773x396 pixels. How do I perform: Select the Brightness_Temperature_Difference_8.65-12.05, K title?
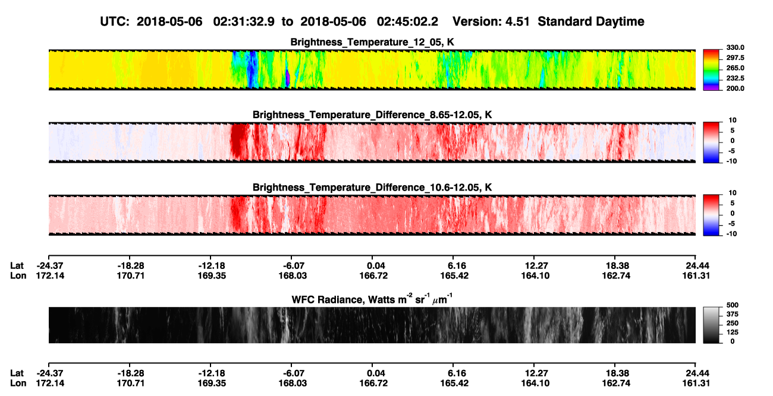pyautogui.click(x=372, y=115)
